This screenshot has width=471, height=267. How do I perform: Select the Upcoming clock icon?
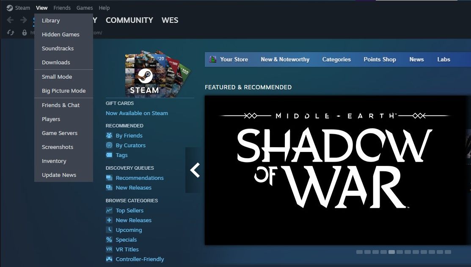coord(109,230)
